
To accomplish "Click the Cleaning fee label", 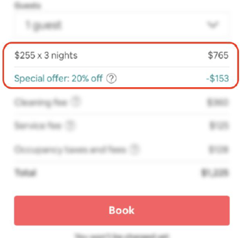I will tap(41, 102).
